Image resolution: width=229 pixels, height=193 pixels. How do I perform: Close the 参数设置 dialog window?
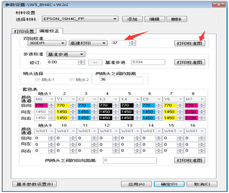pyautogui.click(x=219, y=5)
